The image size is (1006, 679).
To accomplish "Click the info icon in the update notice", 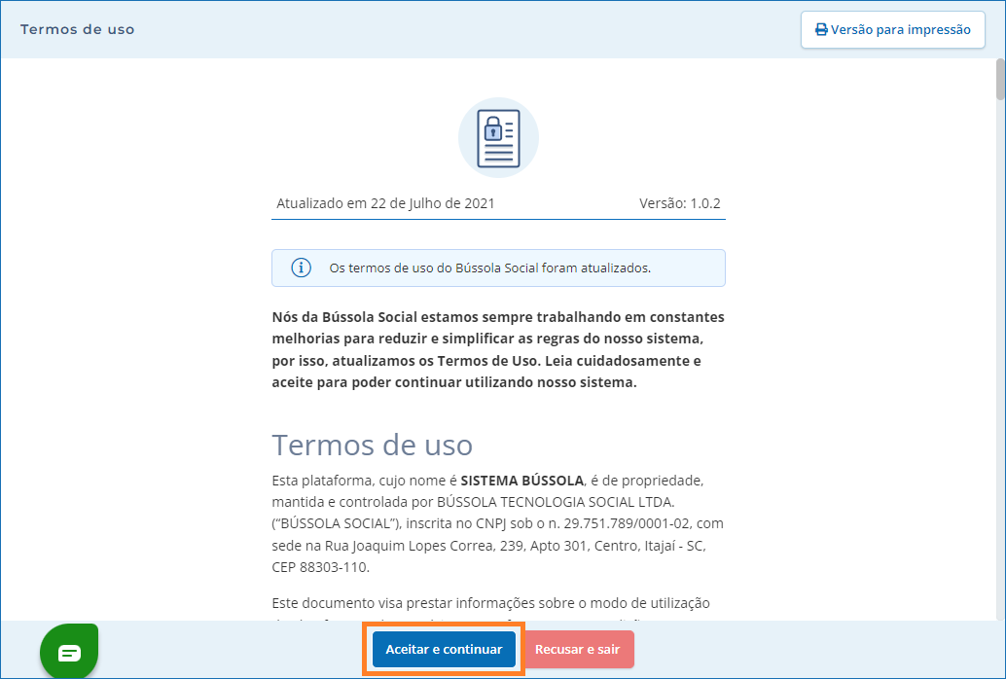I will tap(301, 268).
